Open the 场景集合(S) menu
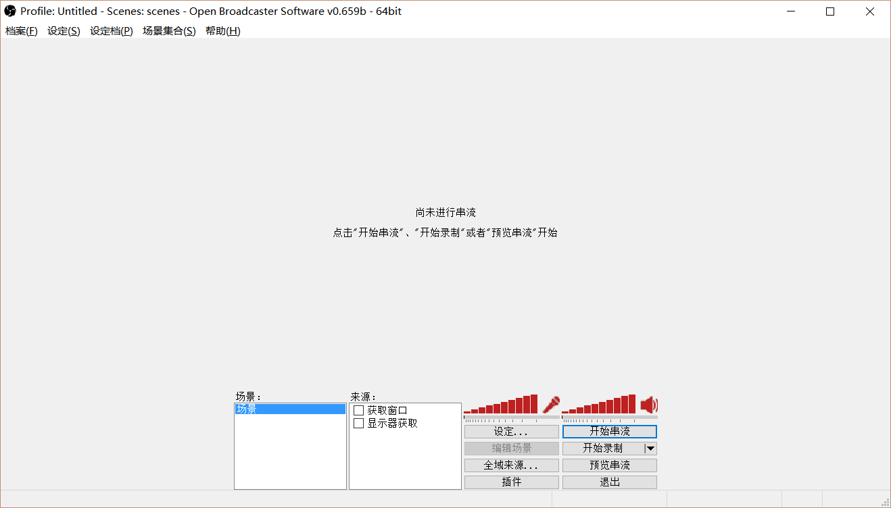 point(169,31)
